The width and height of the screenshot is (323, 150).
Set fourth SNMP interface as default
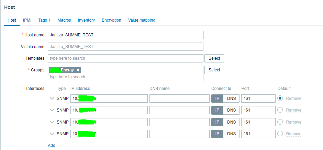click(x=280, y=134)
